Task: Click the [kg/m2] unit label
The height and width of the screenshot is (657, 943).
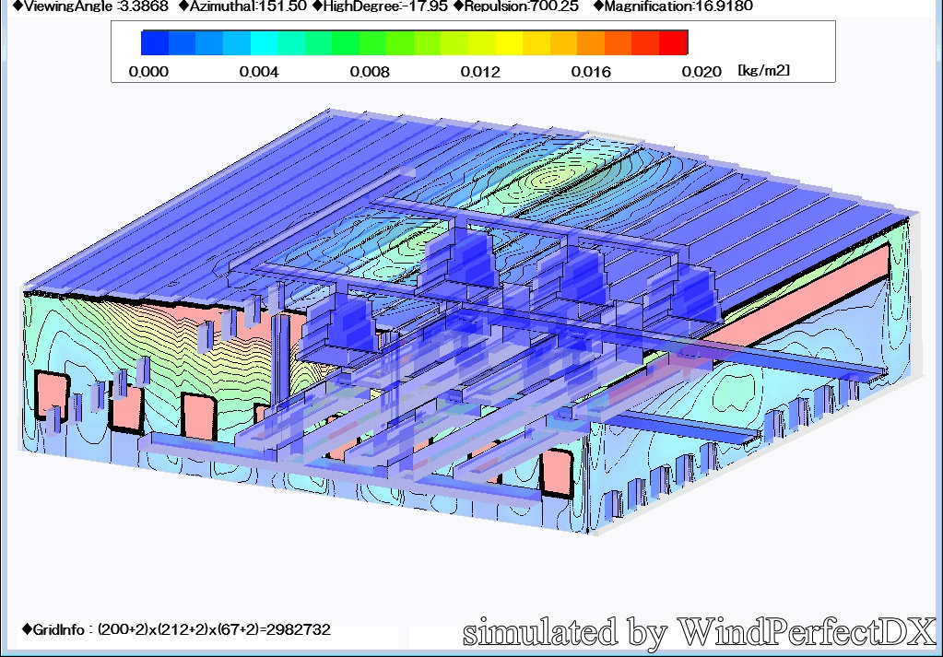Action: 764,71
